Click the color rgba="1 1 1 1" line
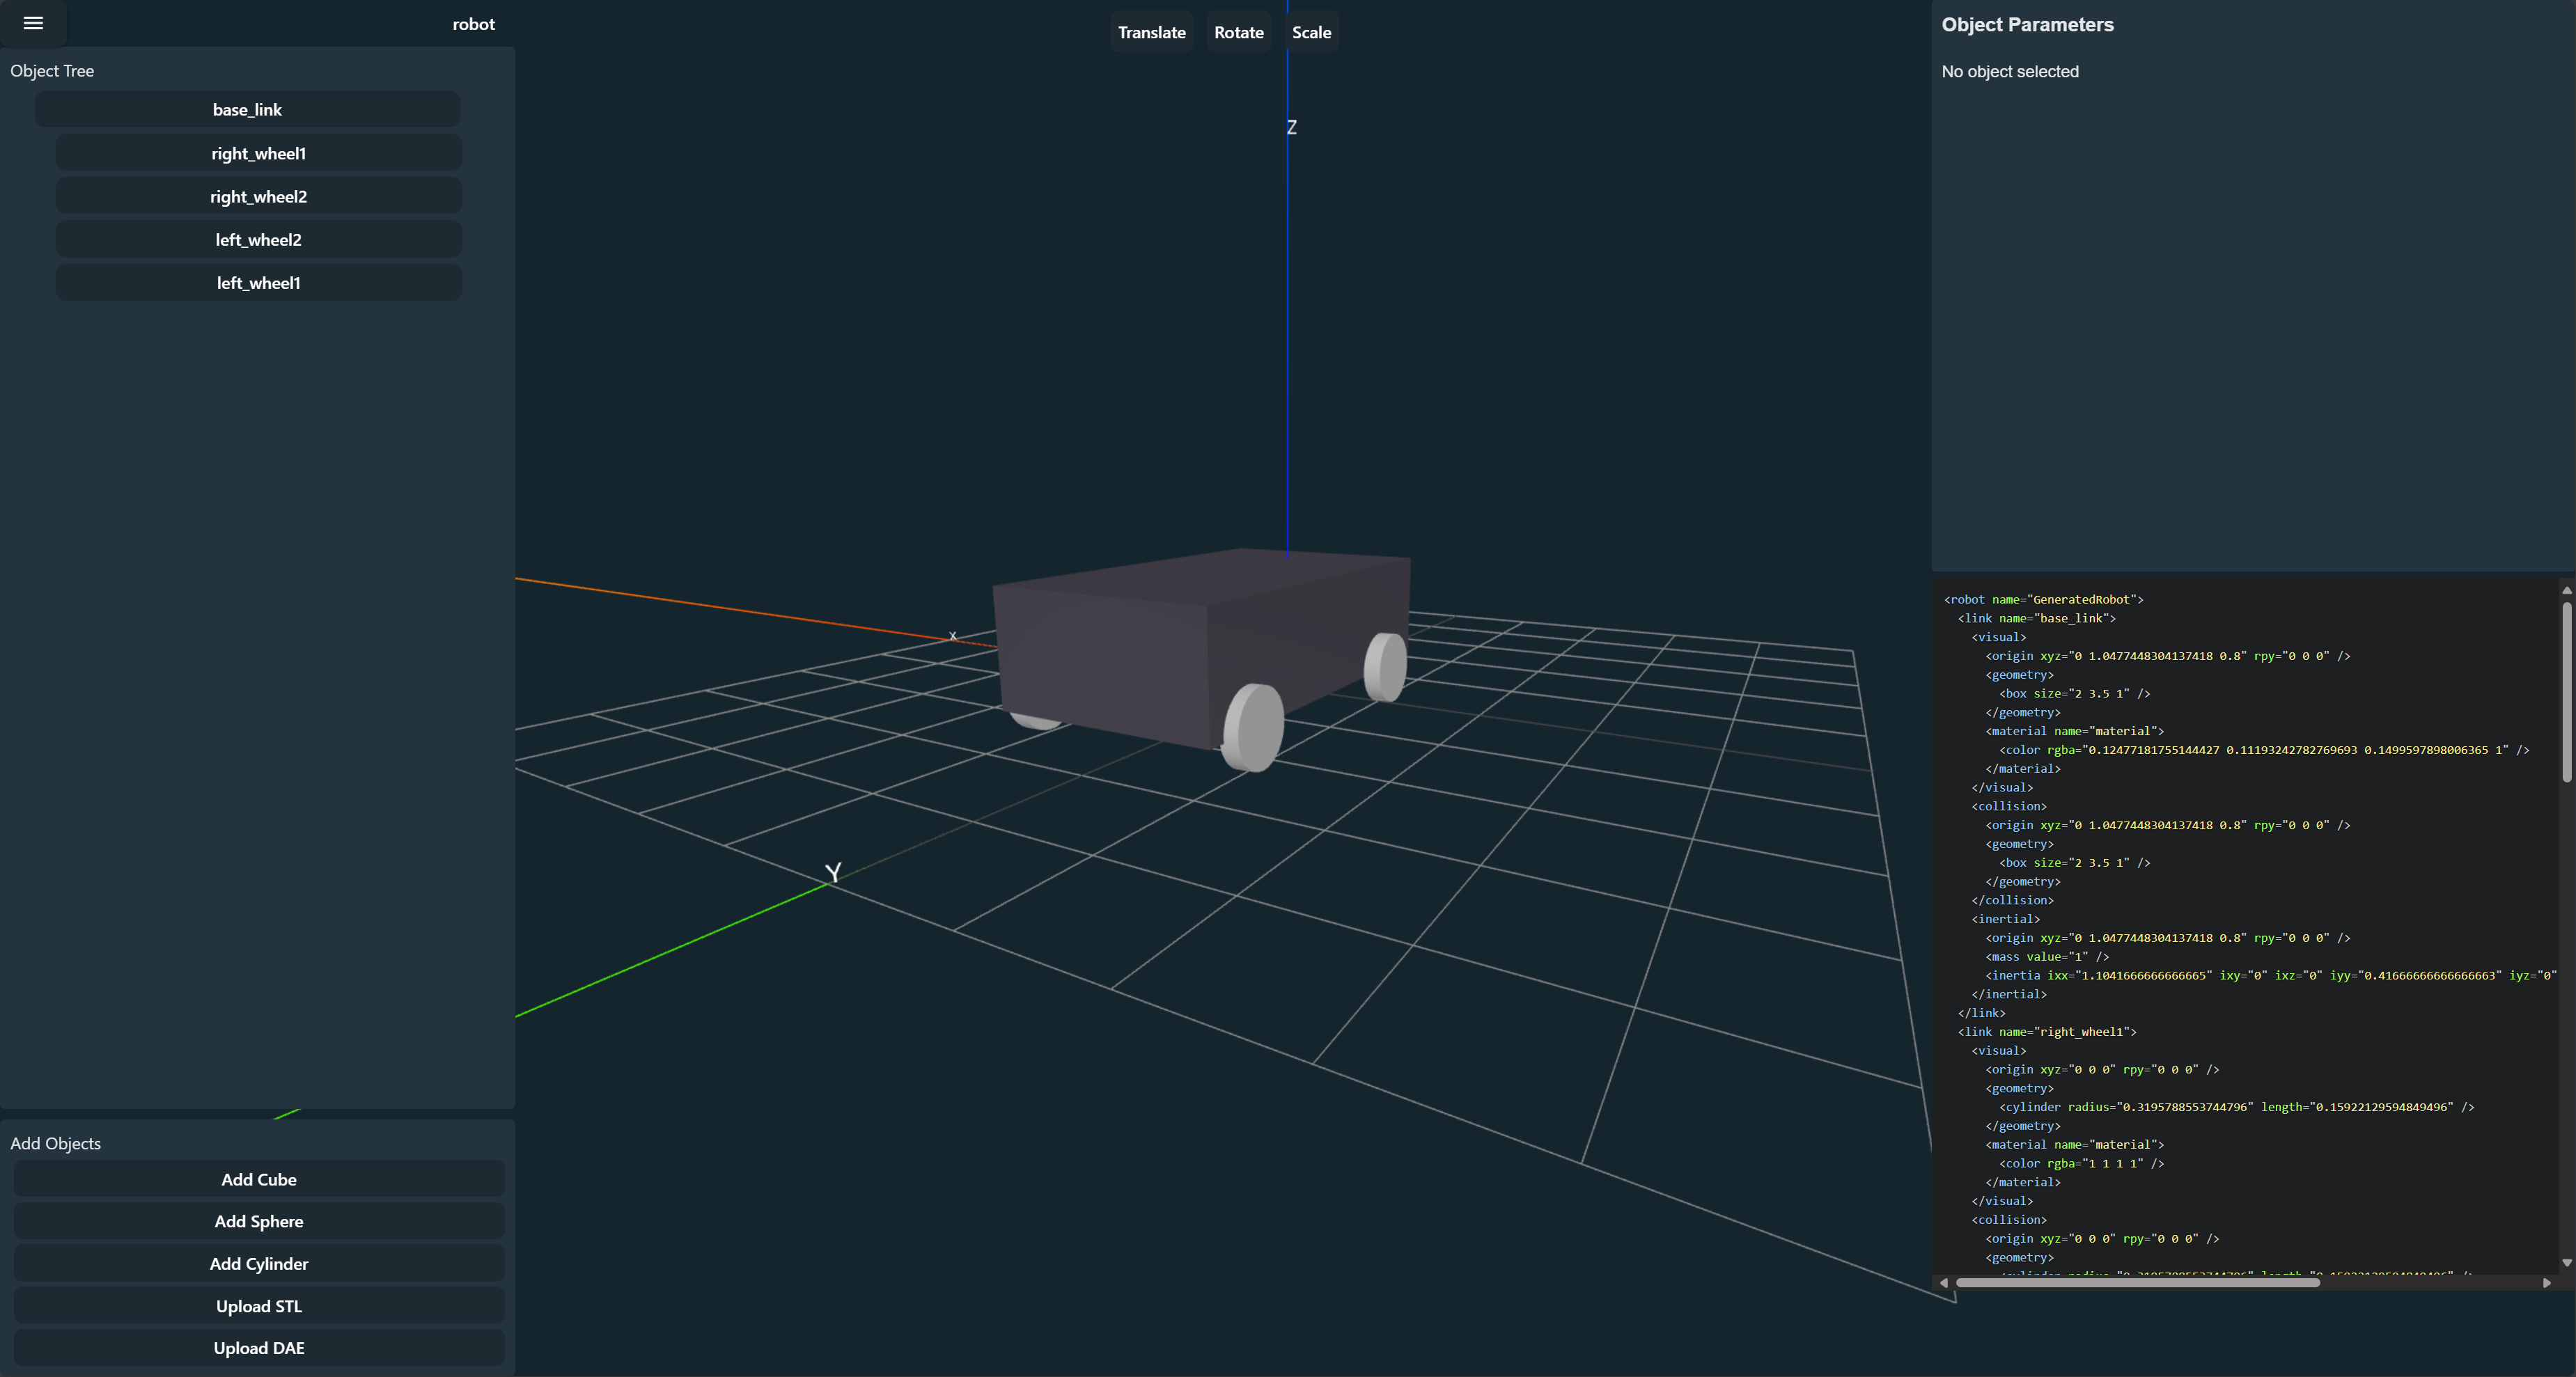 click(x=2081, y=1164)
